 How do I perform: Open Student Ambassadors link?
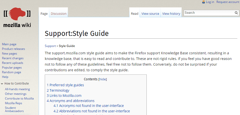pos(14,109)
